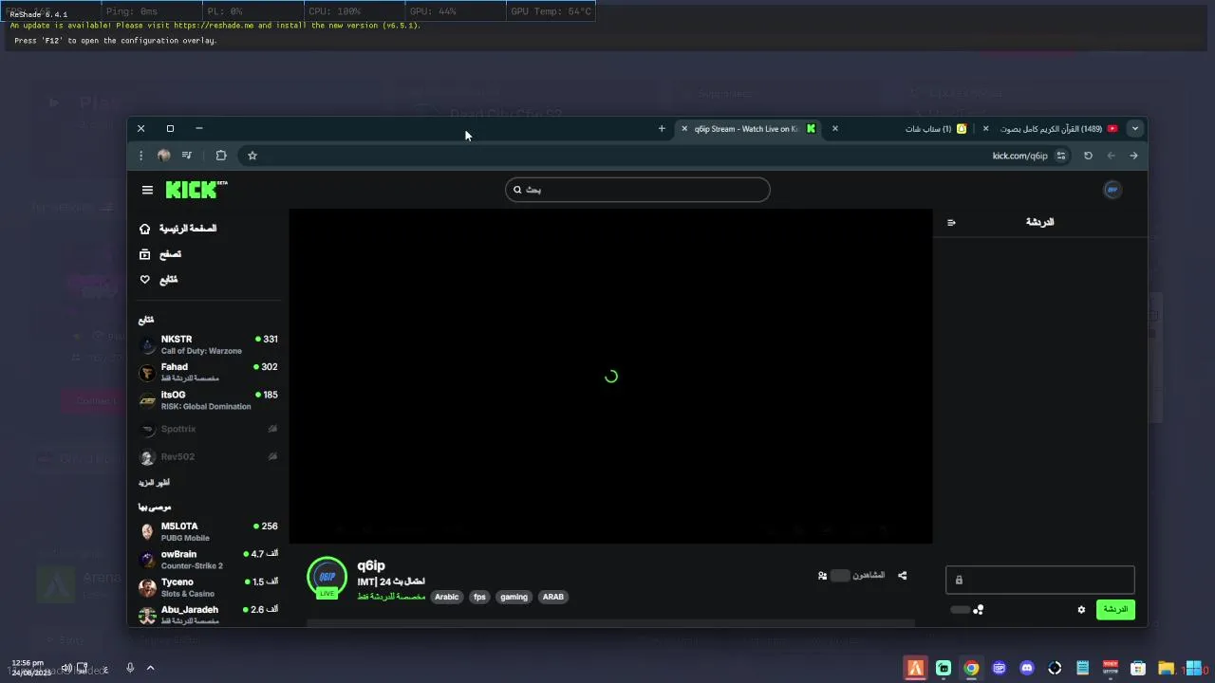Go forward in browser history

[x=1111, y=156]
